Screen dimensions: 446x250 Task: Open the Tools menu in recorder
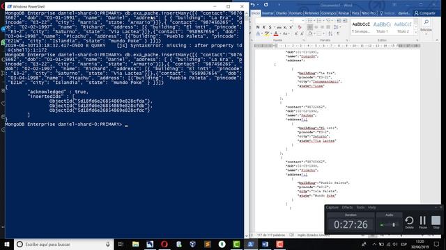pos(360,208)
